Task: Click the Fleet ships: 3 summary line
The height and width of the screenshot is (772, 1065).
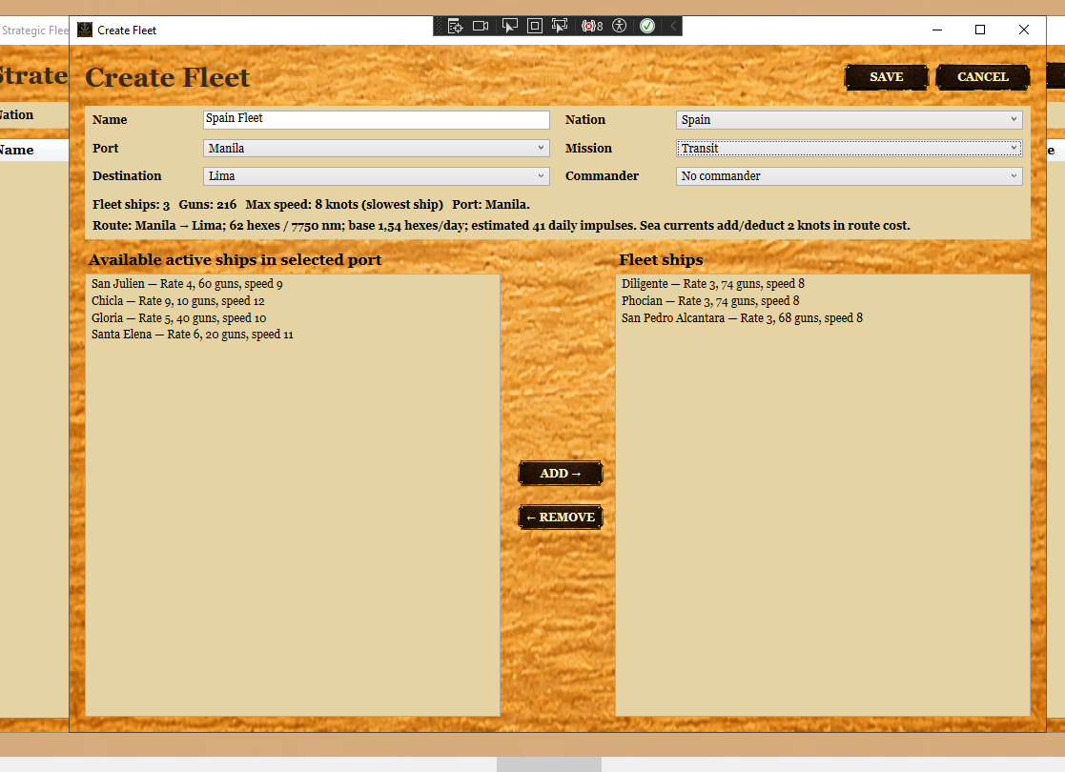Action: pos(311,204)
